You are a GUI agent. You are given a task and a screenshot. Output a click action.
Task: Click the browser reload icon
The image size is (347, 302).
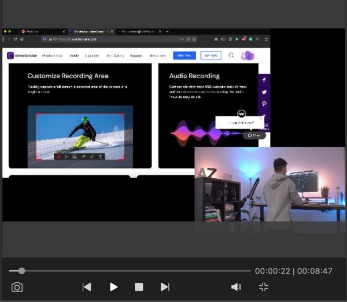pos(15,39)
